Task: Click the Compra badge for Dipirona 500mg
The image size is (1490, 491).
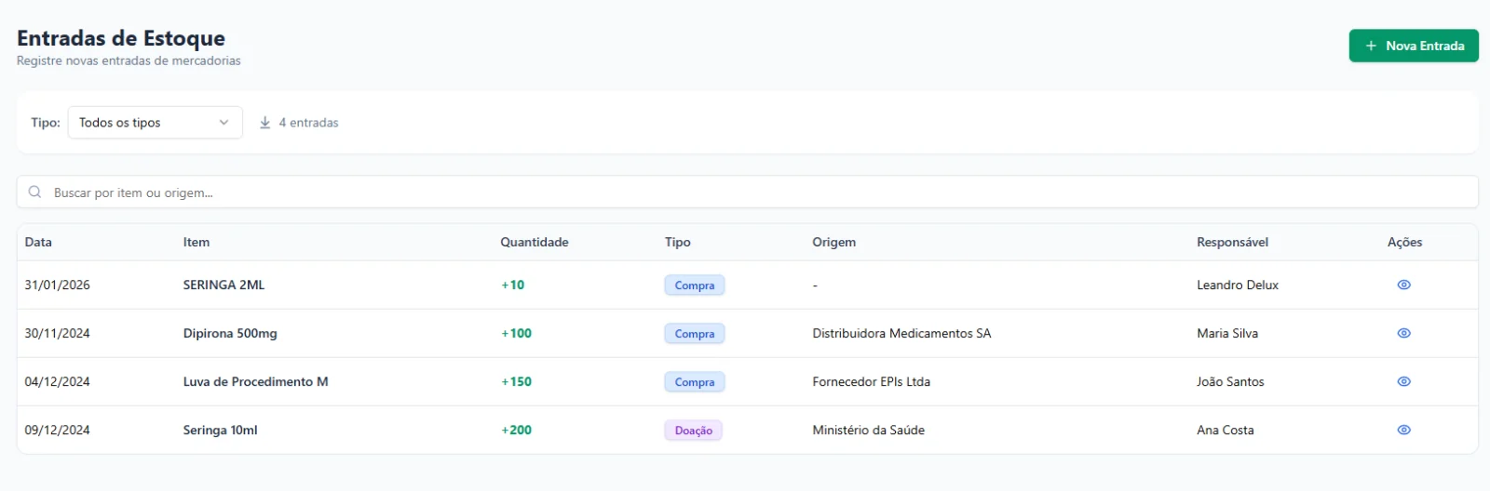Action: pos(695,334)
